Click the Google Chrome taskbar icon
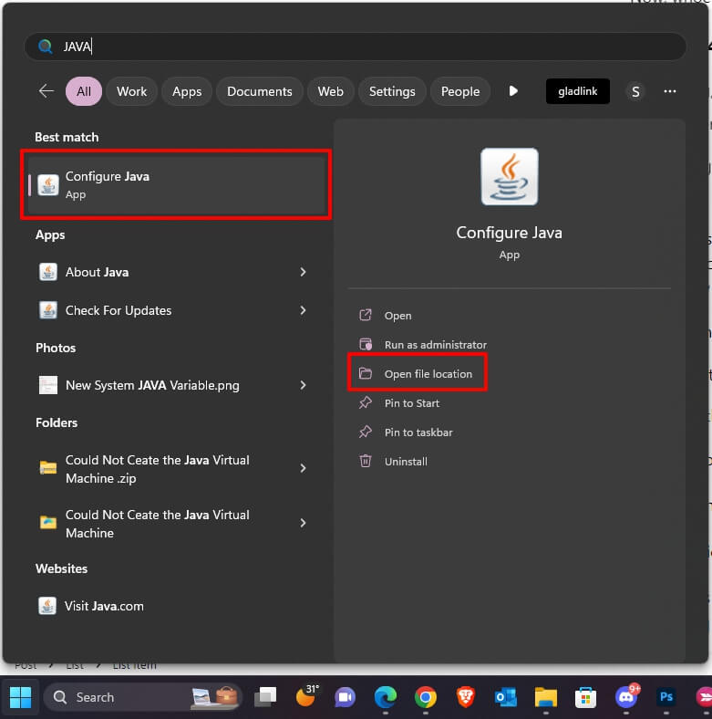This screenshot has width=712, height=719. [425, 697]
